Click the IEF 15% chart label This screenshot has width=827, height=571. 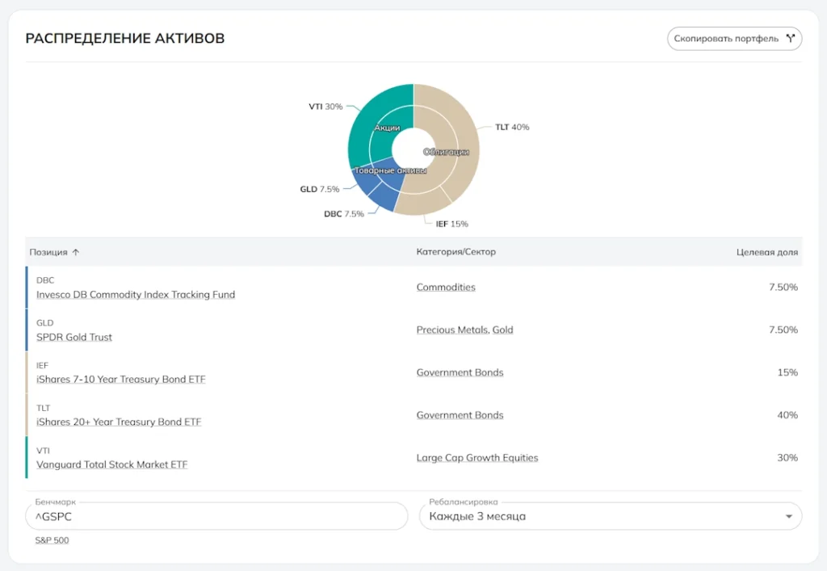[x=451, y=224]
